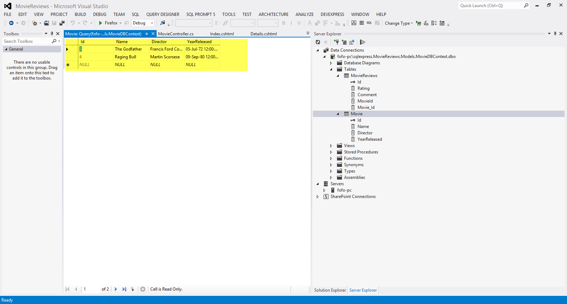This screenshot has height=304, width=567.
Task: Click the Add Group By icon
Action: [434, 23]
